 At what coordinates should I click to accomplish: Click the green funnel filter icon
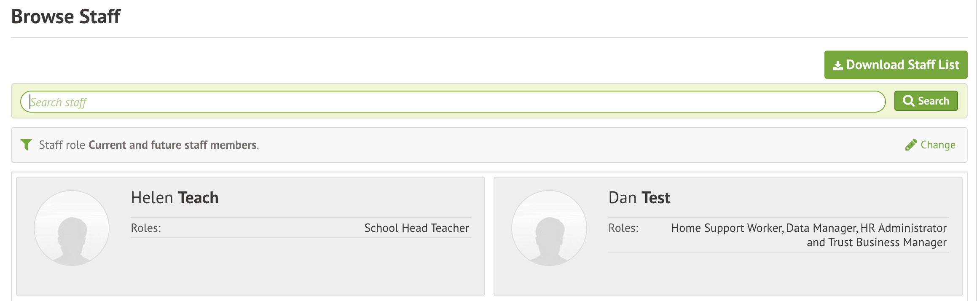coord(26,145)
